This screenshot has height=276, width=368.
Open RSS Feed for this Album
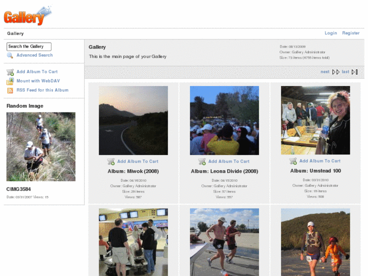pyautogui.click(x=43, y=90)
